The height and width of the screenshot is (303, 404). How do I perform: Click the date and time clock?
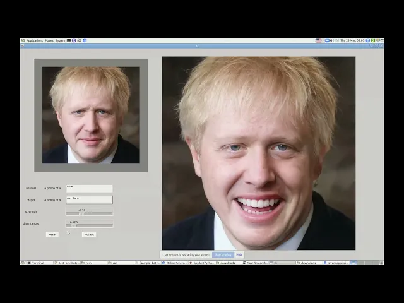(x=352, y=40)
